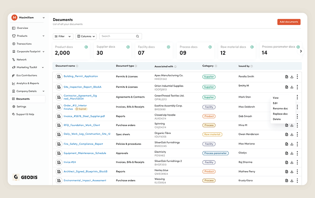
Task: Choose Edit in context menu
Action: (275, 103)
